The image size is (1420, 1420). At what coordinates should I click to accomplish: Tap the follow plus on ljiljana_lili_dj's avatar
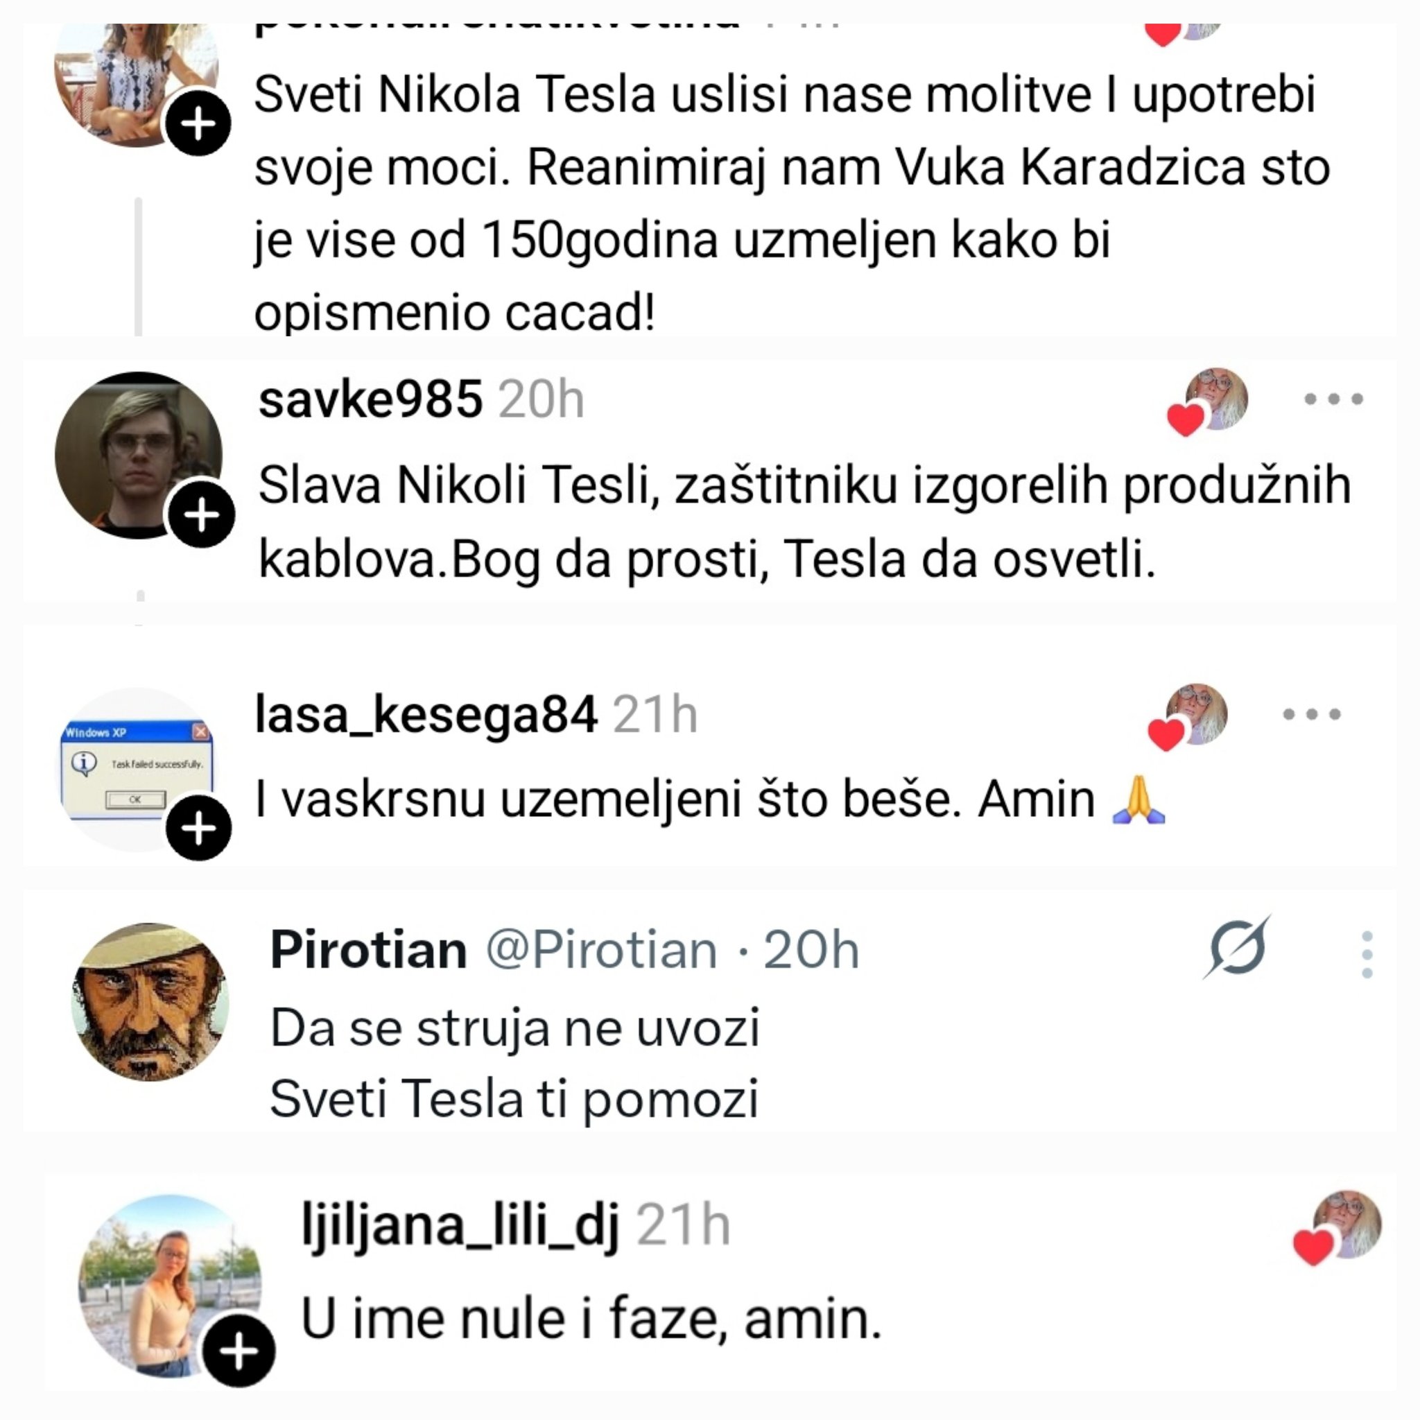pyautogui.click(x=239, y=1351)
